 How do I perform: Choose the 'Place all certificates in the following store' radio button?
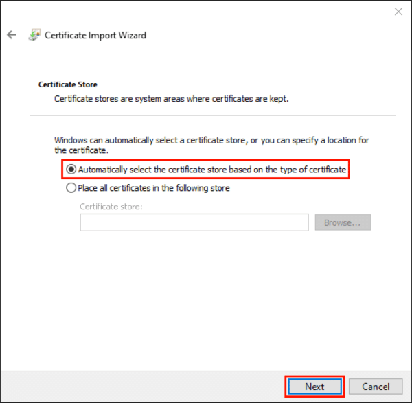(x=71, y=187)
